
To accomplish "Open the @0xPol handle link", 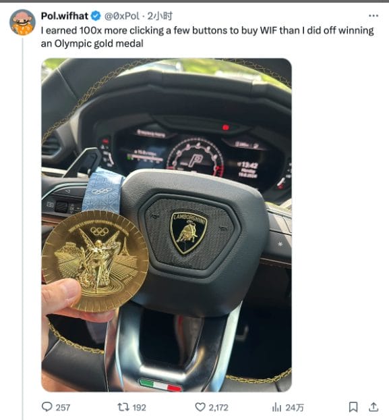I will coord(121,16).
